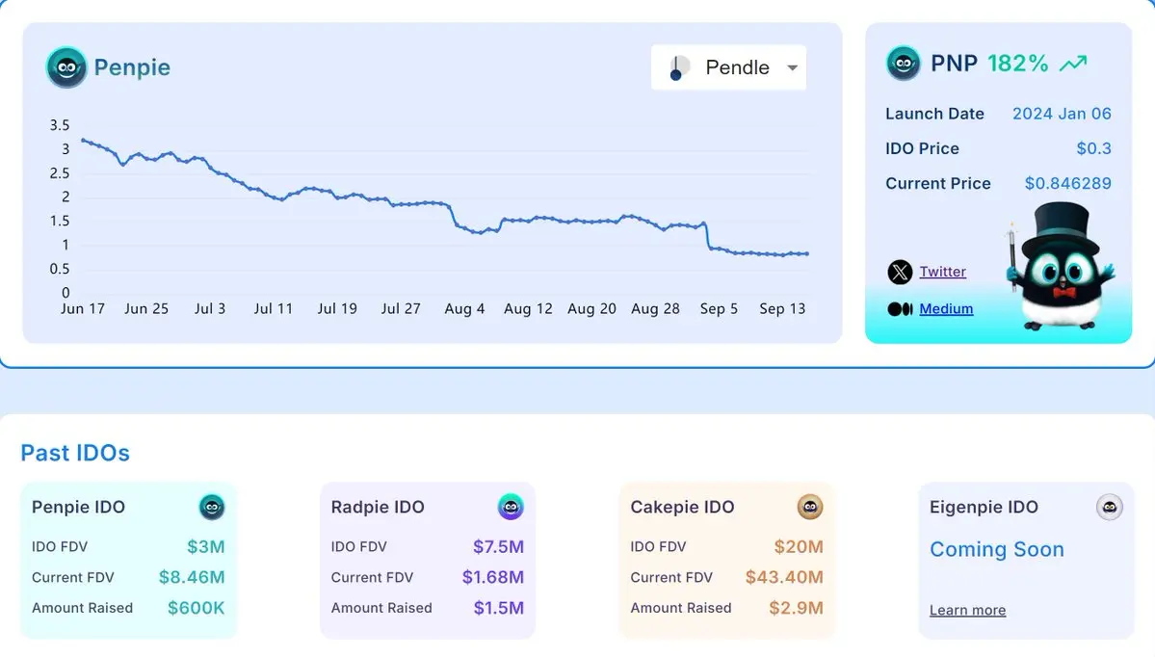Open the Medium link
This screenshot has width=1155, height=657.
946,309
